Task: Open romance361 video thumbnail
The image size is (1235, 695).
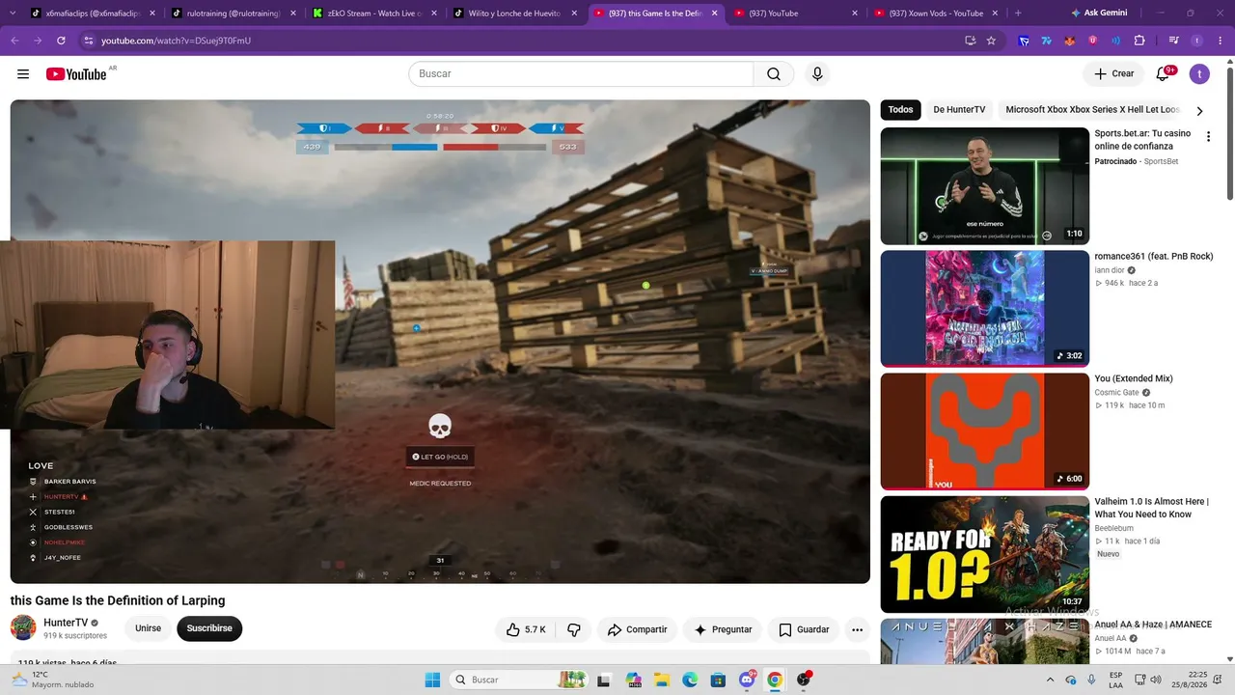Action: 985,309
